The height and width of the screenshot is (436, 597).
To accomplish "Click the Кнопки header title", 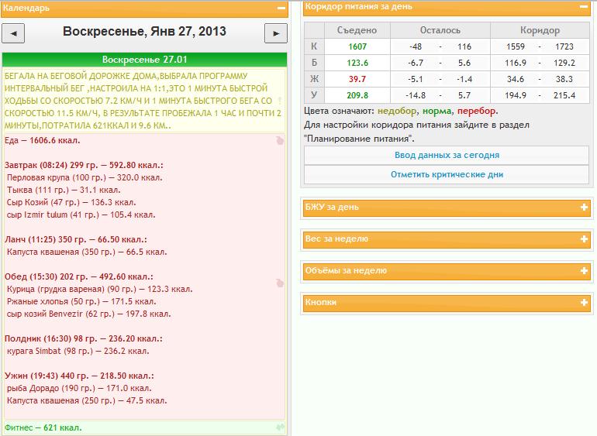I will [320, 302].
